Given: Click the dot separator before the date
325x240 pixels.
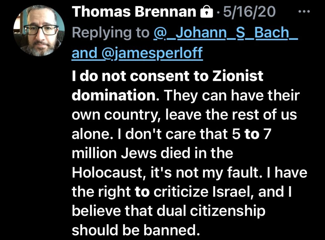Looking at the screenshot, I should coord(218,13).
